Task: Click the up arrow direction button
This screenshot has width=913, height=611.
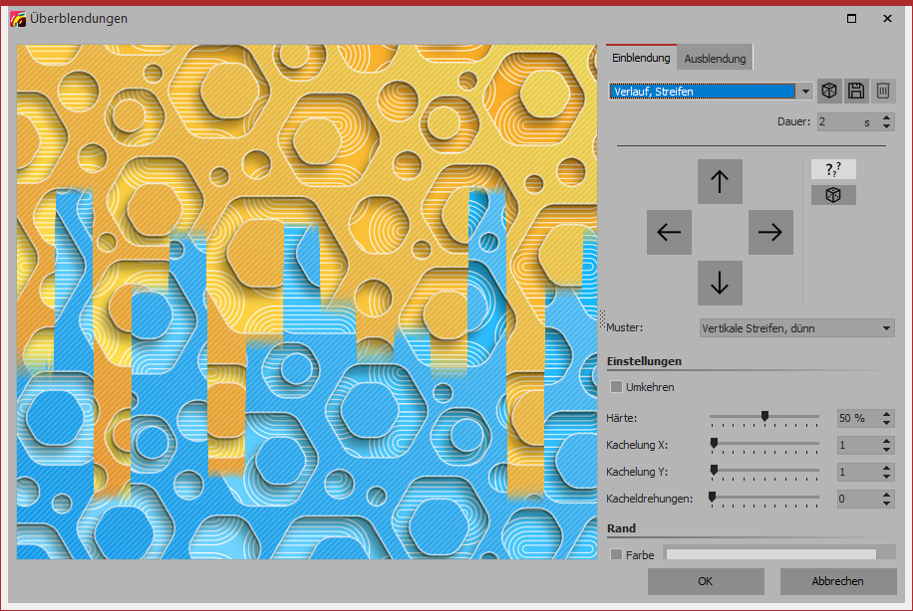Action: 720,181
